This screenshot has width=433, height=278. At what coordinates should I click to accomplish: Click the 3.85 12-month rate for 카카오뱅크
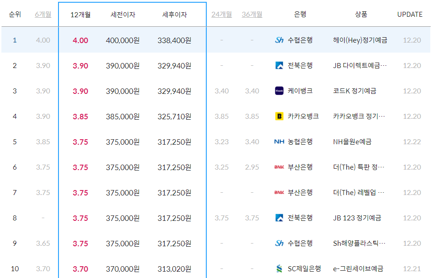pos(80,117)
